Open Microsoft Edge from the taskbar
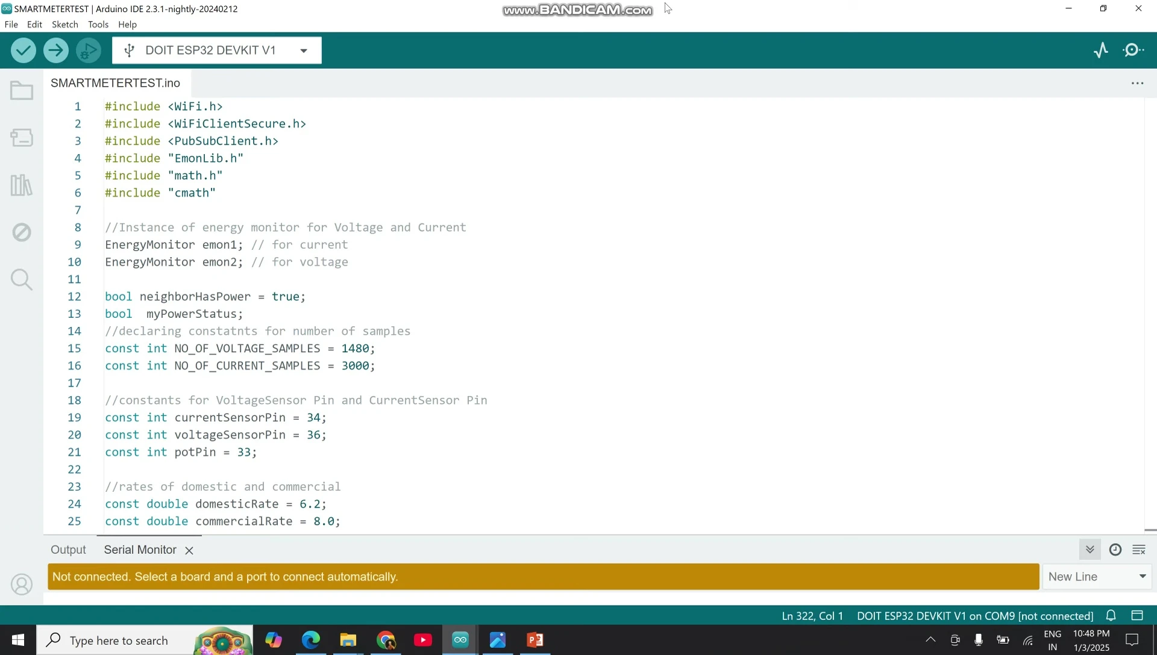This screenshot has height=655, width=1157. 311,640
